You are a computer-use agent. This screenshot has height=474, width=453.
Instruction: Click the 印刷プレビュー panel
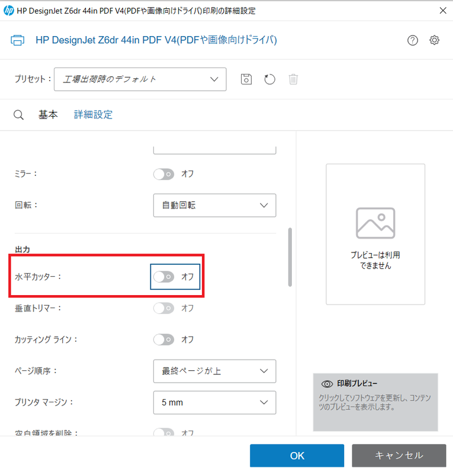point(375,402)
